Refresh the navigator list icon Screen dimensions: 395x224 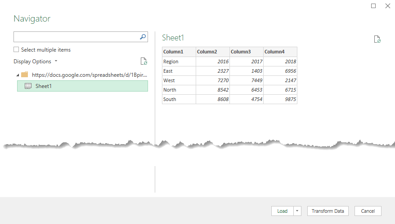point(144,61)
